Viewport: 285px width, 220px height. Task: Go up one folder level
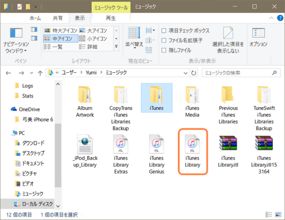pos(40,73)
